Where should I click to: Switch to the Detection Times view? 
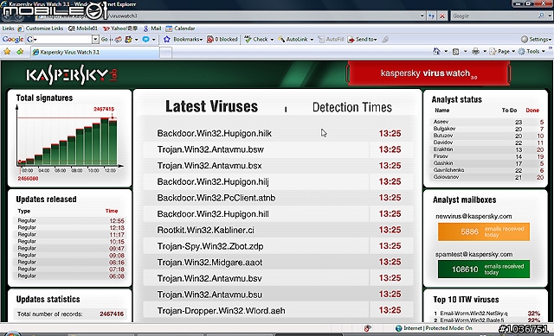[x=352, y=107]
